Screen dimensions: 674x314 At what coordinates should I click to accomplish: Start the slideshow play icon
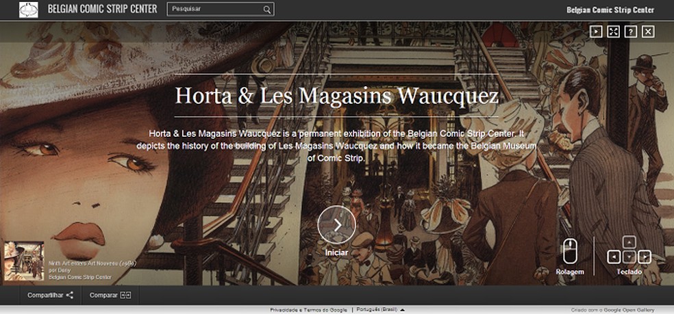pos(596,31)
